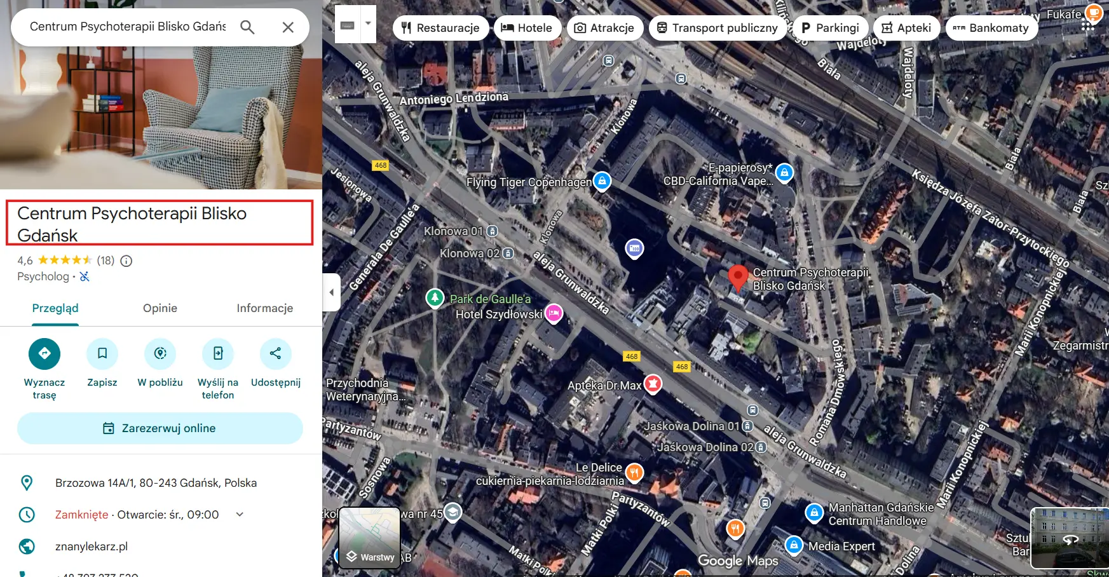Share place via Udostępnij icon
Viewport: 1109px width, 577px height.
pyautogui.click(x=275, y=353)
